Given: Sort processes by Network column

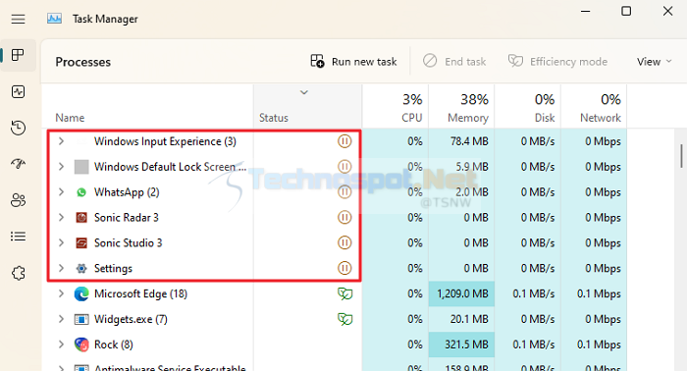Looking at the screenshot, I should pyautogui.click(x=594, y=106).
